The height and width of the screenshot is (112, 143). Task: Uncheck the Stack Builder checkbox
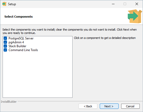pyautogui.click(x=5, y=46)
